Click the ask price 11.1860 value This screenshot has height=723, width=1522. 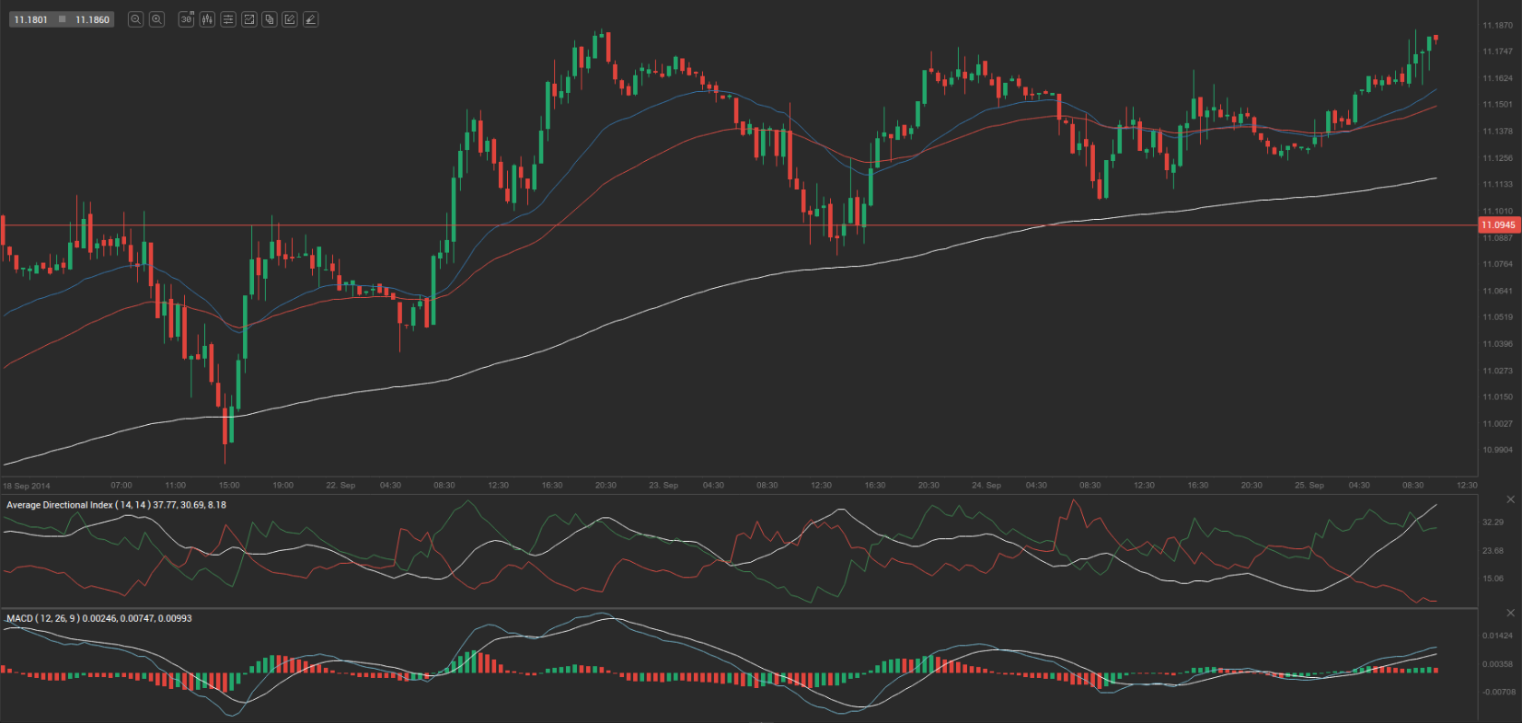(92, 19)
